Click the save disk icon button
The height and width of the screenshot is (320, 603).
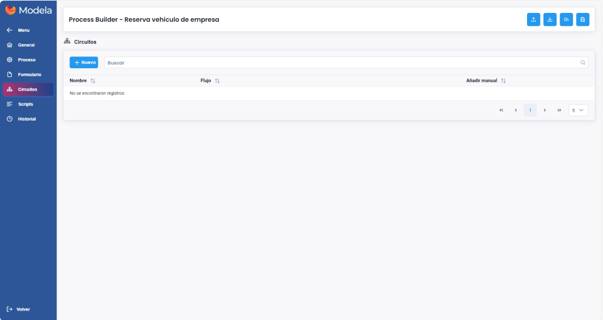[x=582, y=19]
